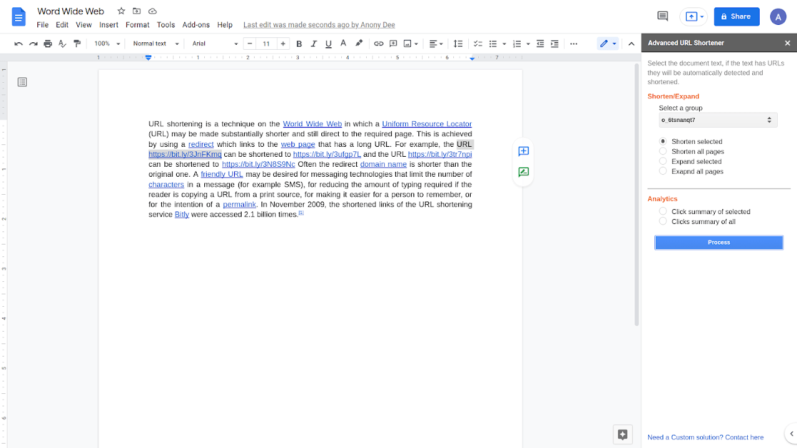Open the Checklist menu
797x448 pixels.
coord(478,44)
